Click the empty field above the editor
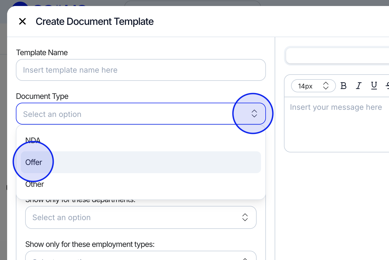 pyautogui.click(x=336, y=56)
